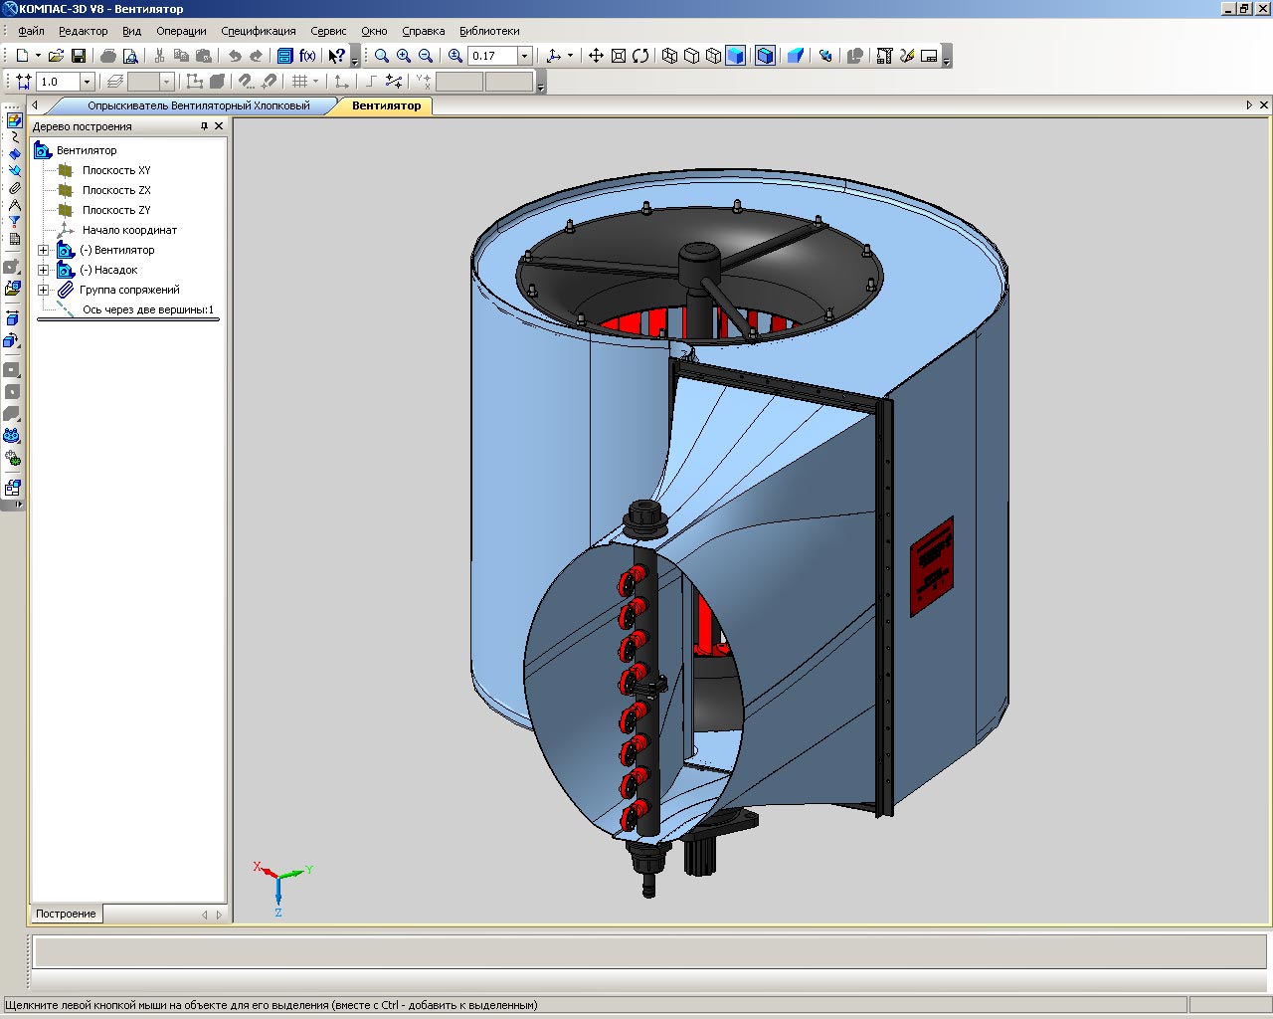The width and height of the screenshot is (1273, 1019).
Task: Pin the Дерево построения panel
Action: tap(204, 126)
